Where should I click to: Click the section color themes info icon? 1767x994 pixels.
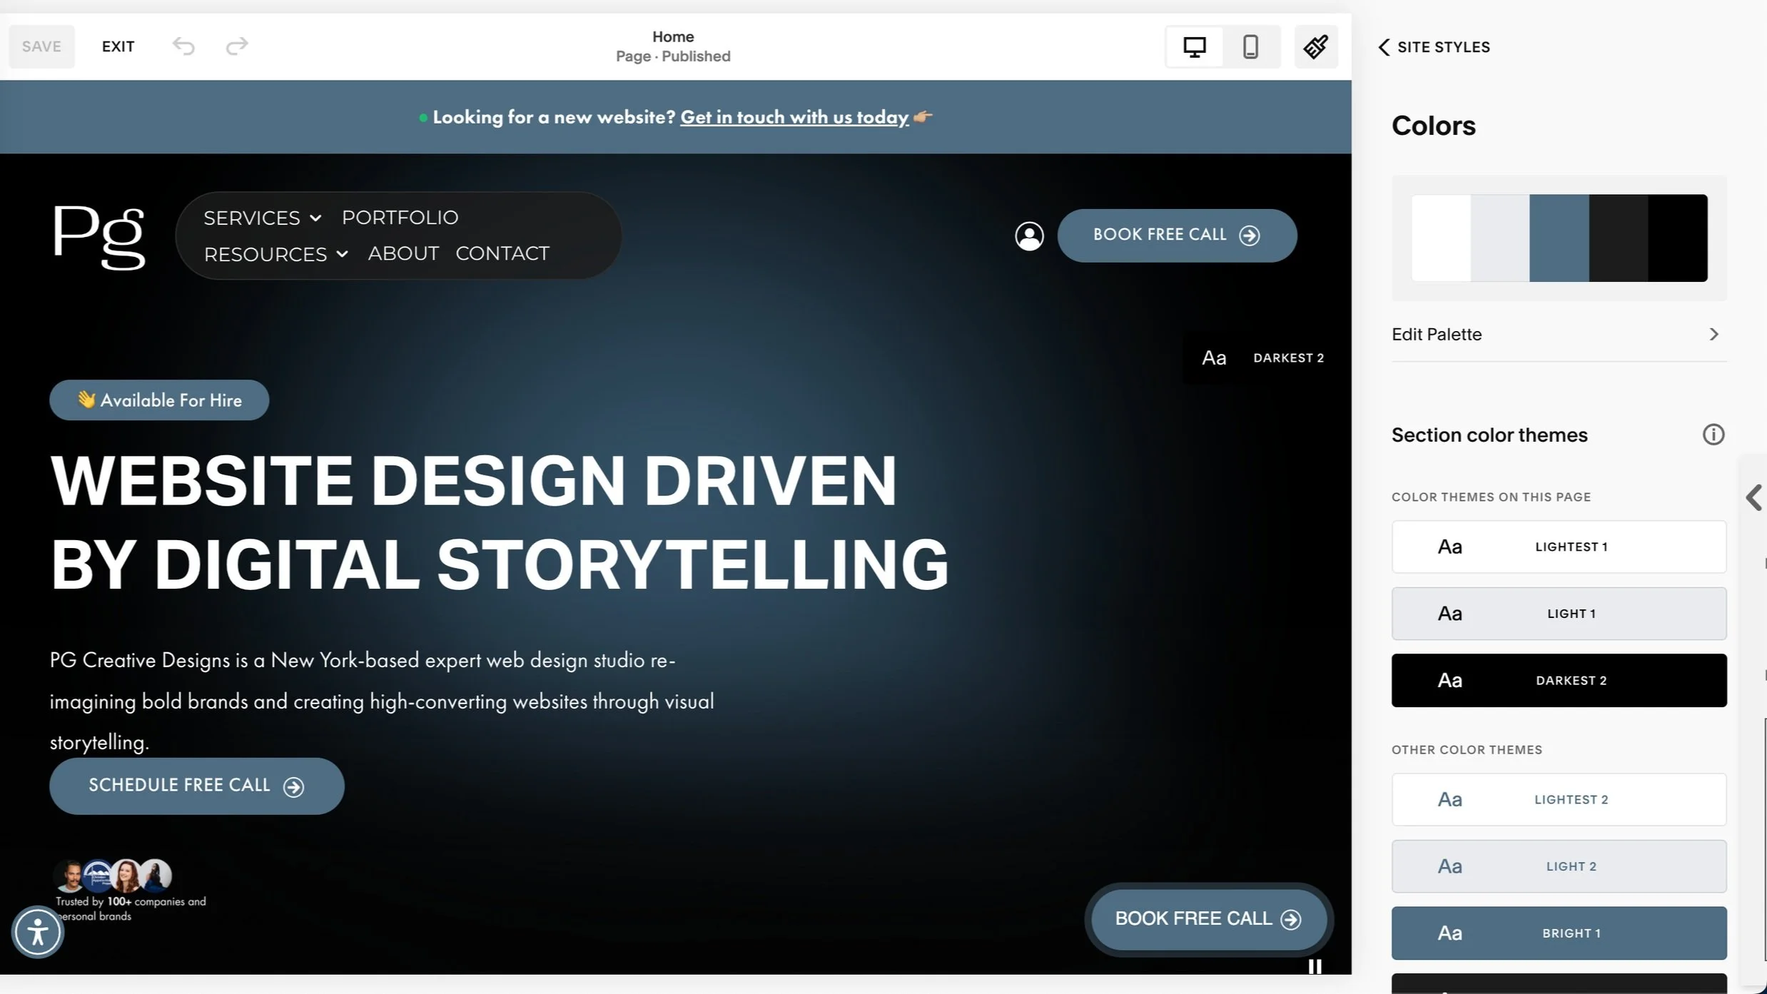point(1713,435)
